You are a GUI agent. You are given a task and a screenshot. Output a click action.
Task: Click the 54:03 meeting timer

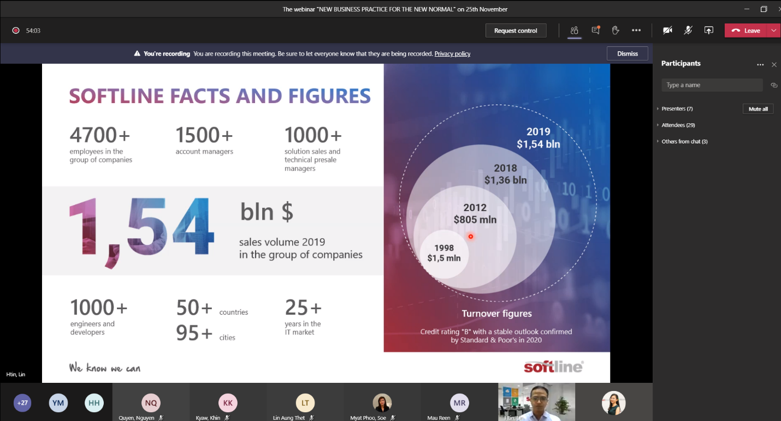pos(33,31)
